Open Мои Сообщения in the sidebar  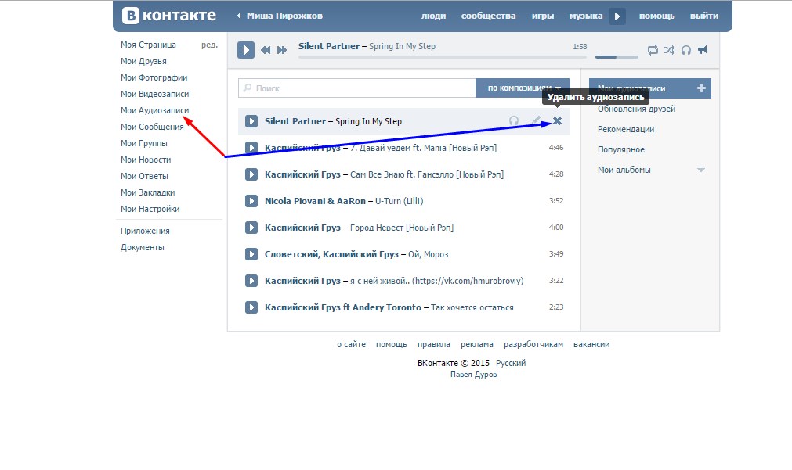[x=152, y=127]
